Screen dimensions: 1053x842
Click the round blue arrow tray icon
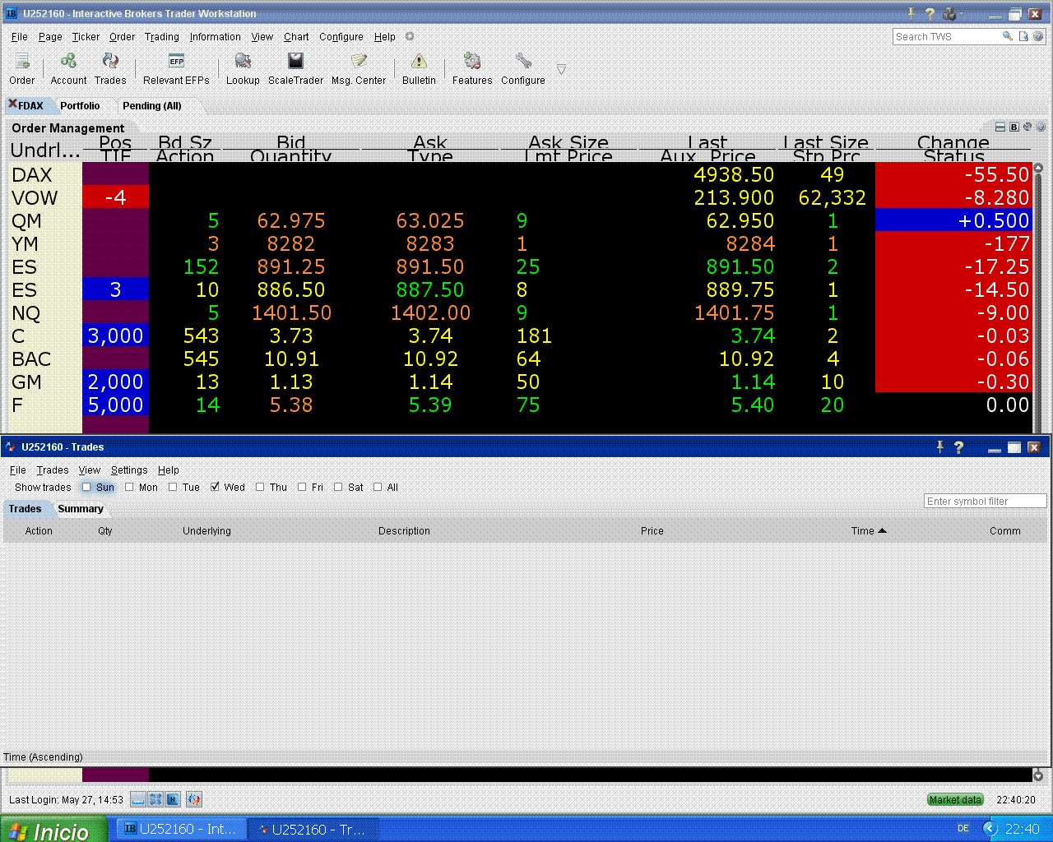pos(990,829)
